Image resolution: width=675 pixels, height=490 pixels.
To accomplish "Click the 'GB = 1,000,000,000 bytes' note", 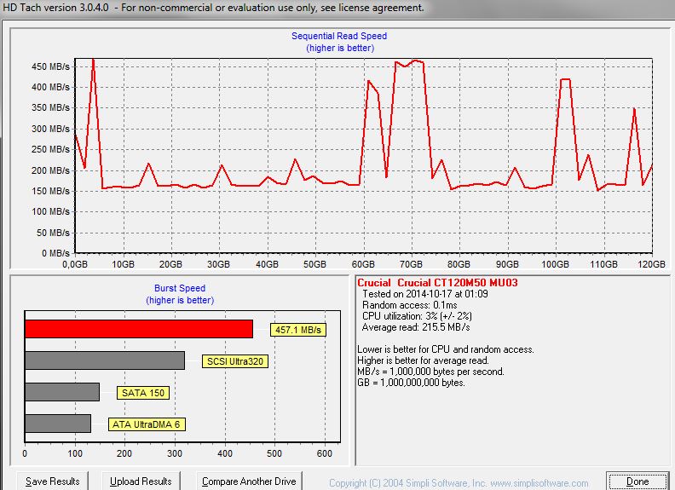I will click(411, 383).
